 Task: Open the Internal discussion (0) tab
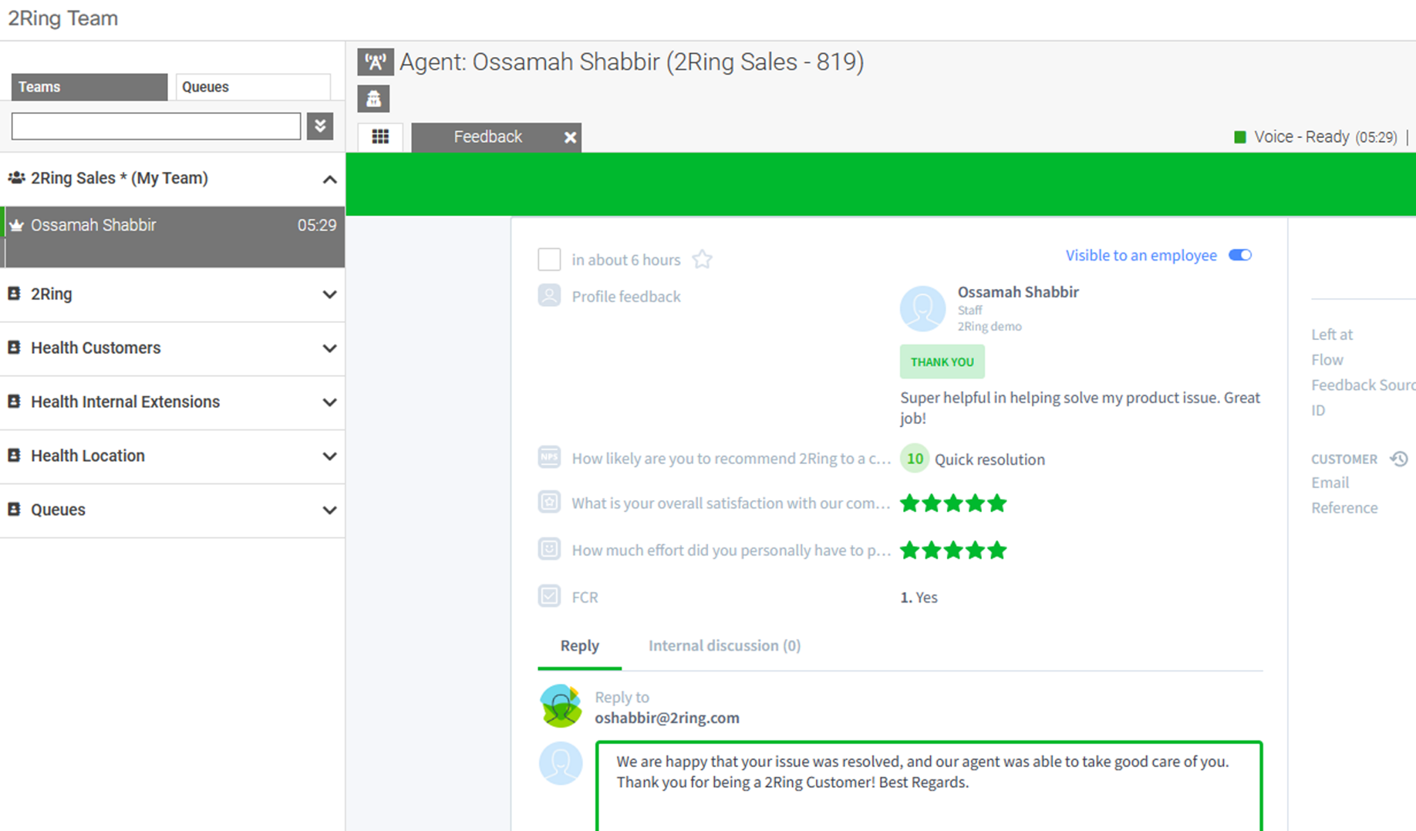coord(724,646)
